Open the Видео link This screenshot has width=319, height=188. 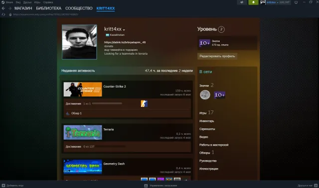[x=204, y=137]
